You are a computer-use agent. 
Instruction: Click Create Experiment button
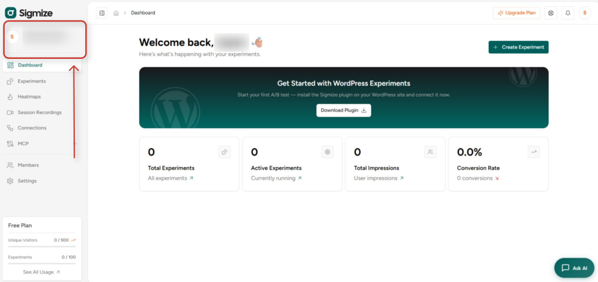coord(519,47)
